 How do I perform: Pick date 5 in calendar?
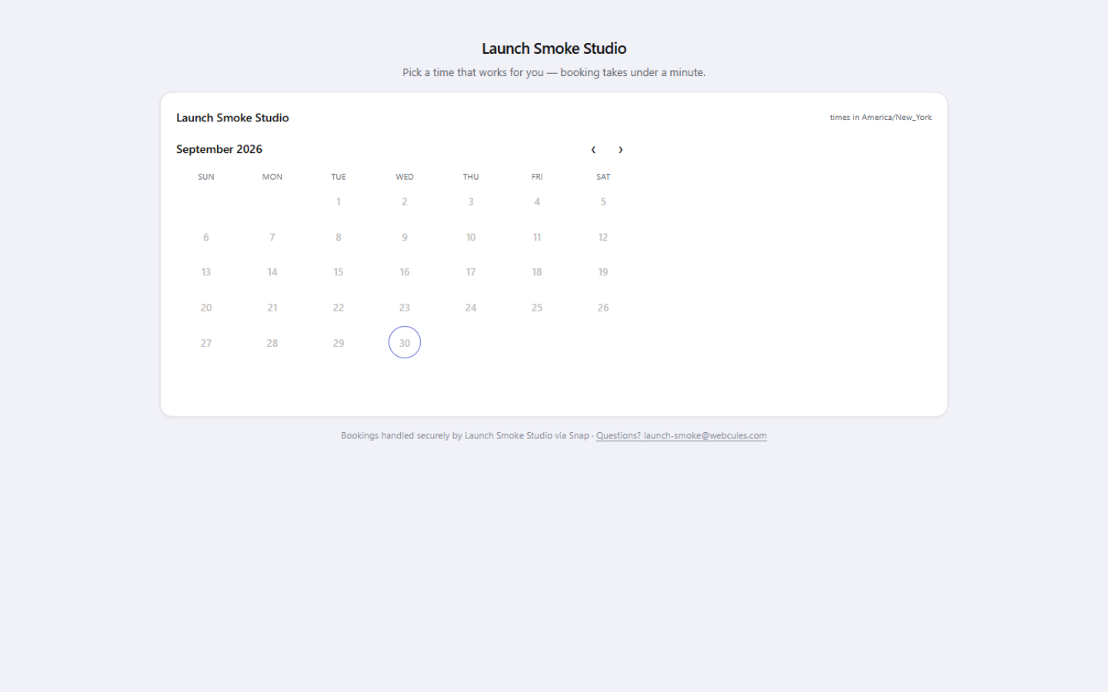603,201
